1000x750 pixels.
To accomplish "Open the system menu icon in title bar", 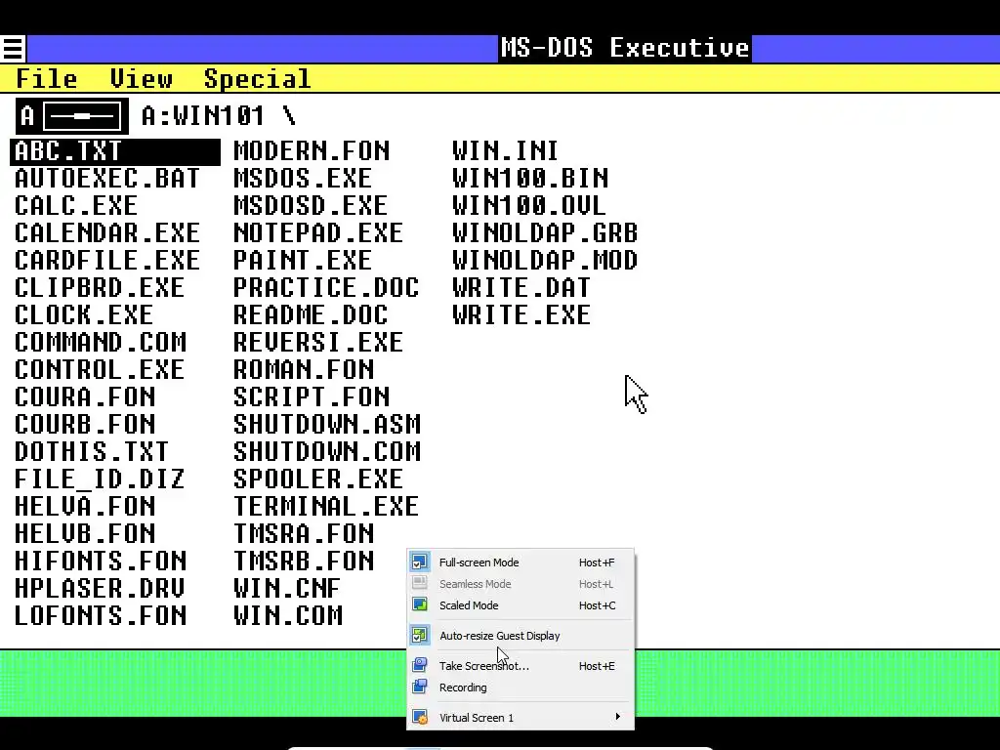I will 13,49.
